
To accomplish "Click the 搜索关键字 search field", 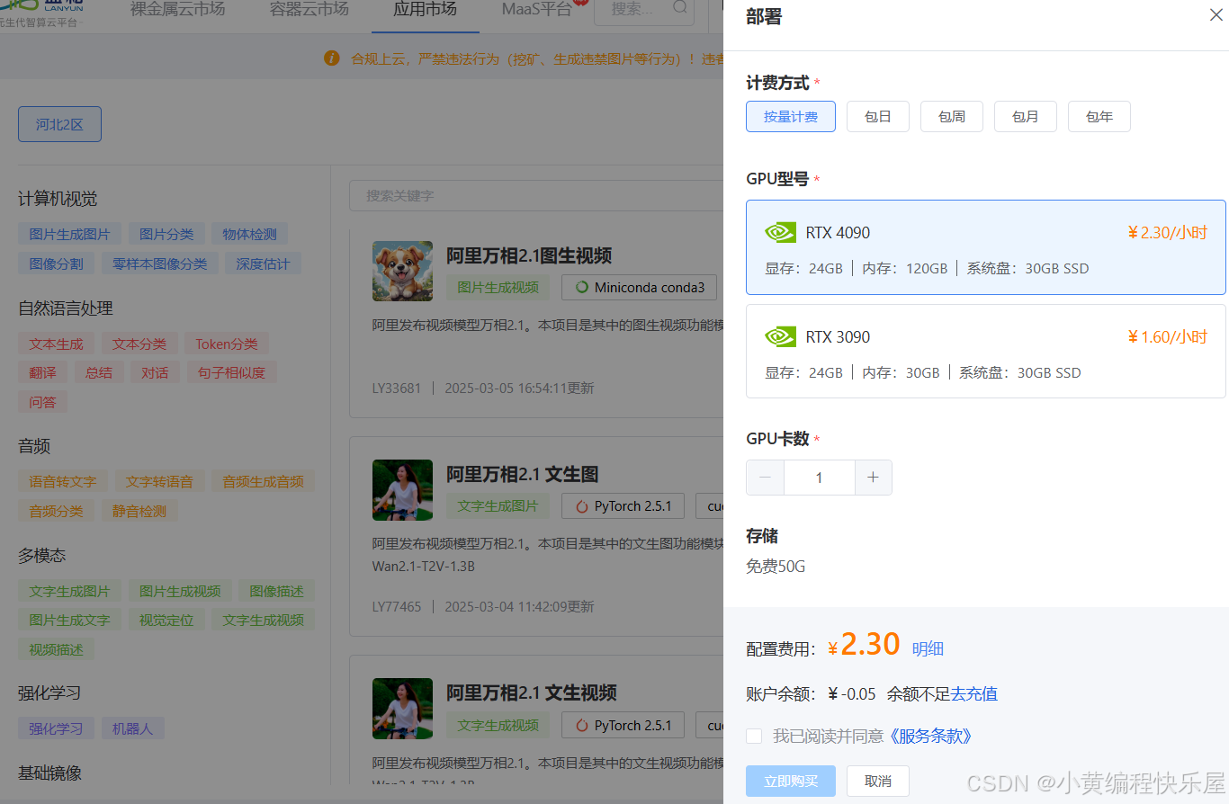I will coord(535,195).
